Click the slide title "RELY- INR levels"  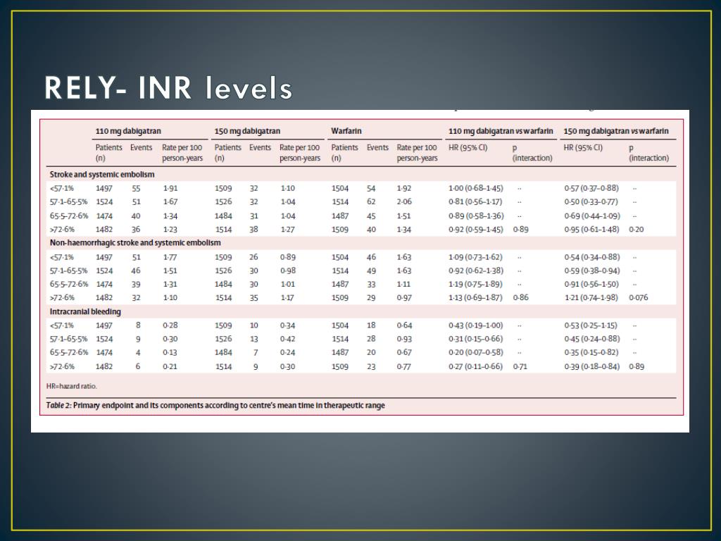[x=168, y=87]
